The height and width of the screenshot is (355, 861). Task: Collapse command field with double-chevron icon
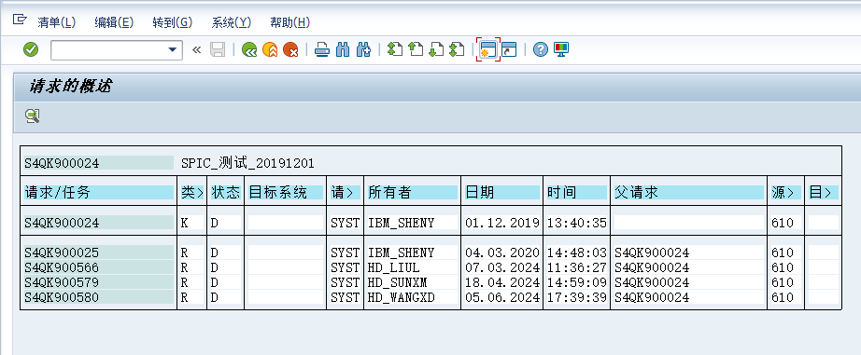pos(197,50)
